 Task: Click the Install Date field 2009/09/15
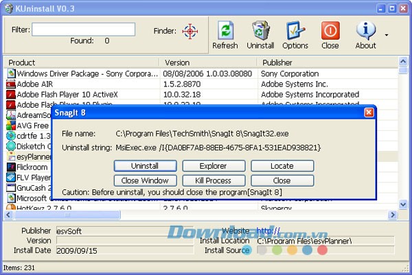click(x=125, y=250)
